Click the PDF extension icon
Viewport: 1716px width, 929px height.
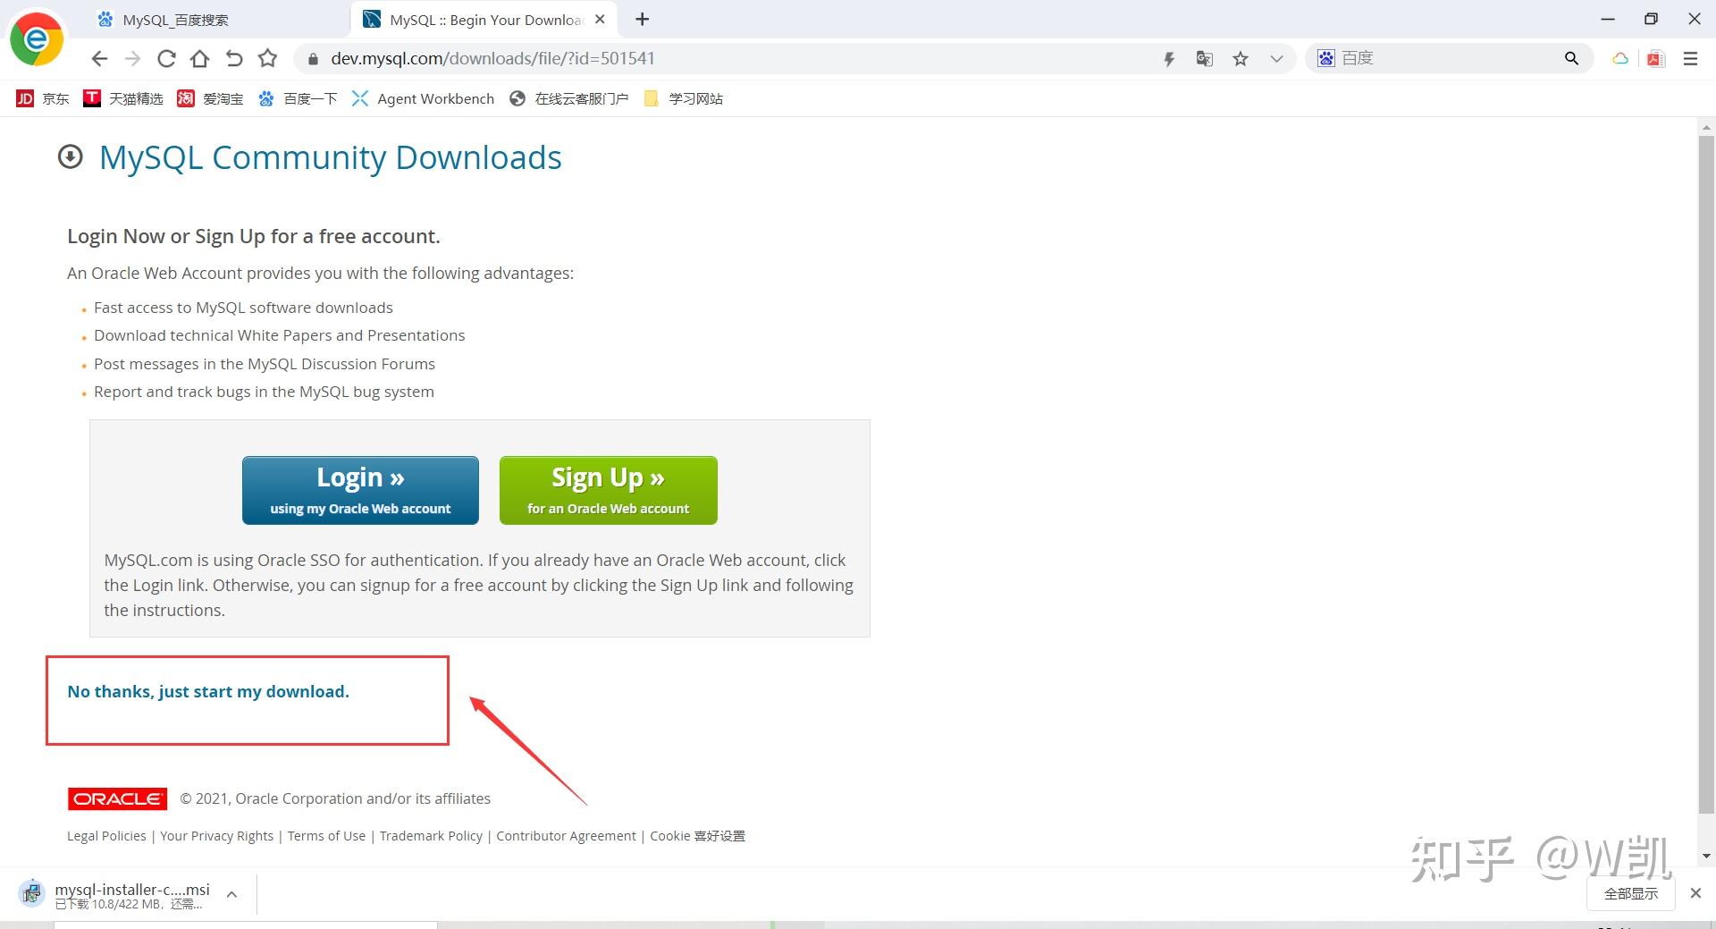point(1656,59)
